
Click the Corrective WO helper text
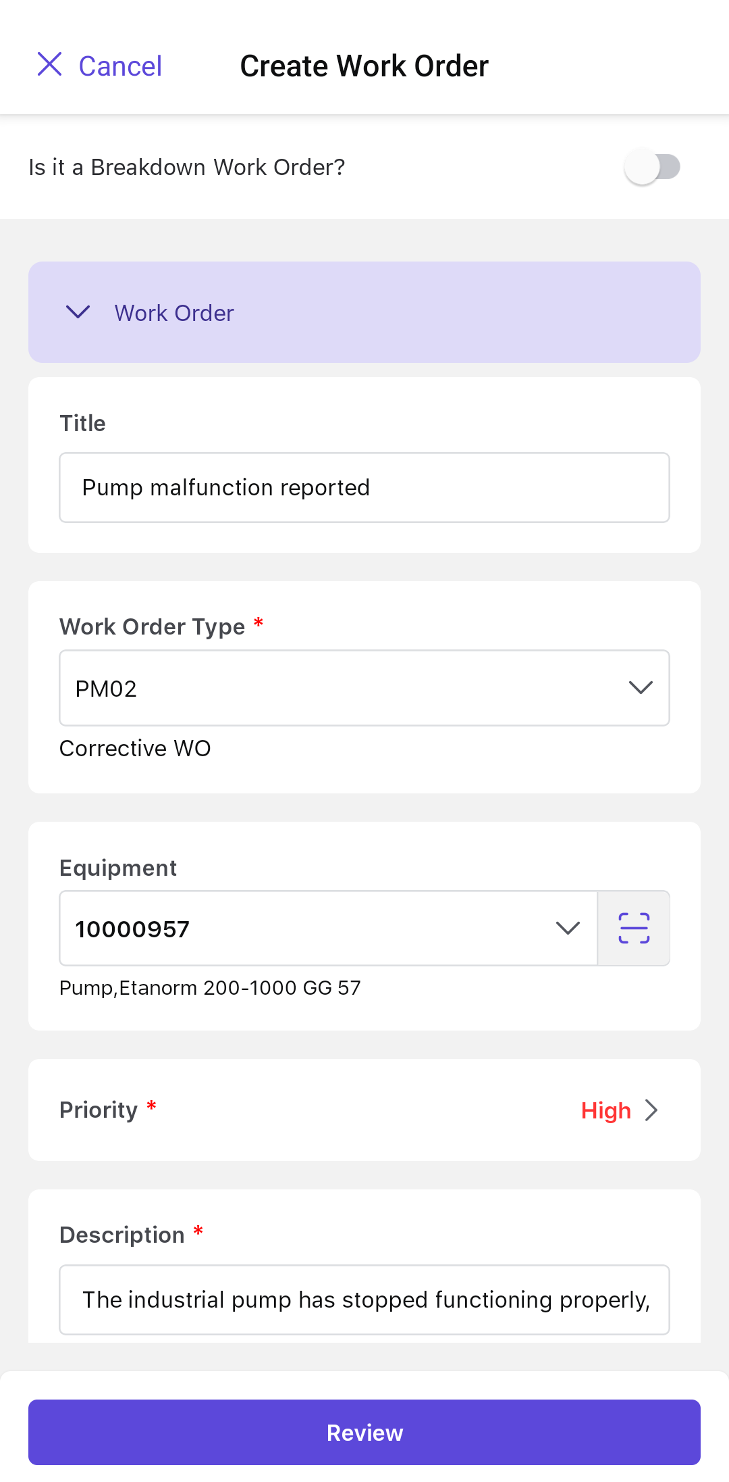click(135, 749)
